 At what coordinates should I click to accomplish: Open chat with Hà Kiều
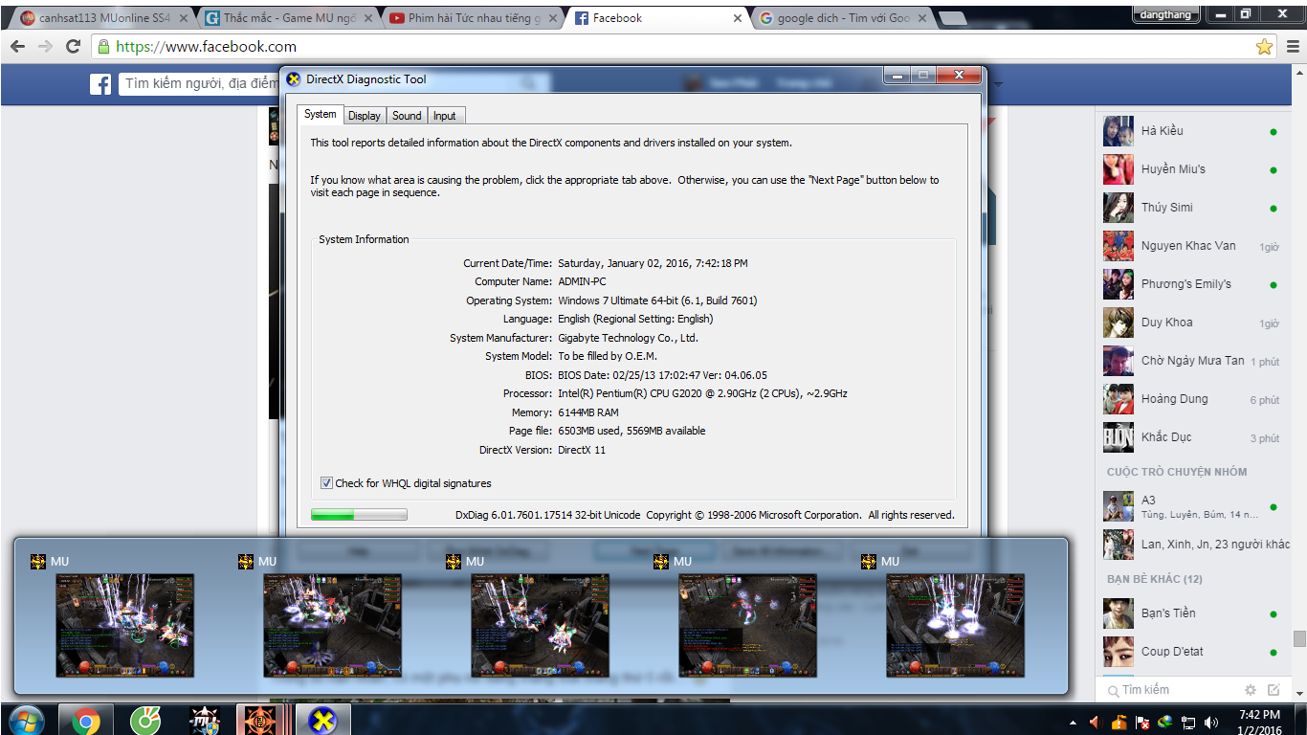click(1192, 131)
